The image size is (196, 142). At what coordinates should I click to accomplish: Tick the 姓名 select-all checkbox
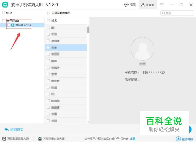click(48, 21)
